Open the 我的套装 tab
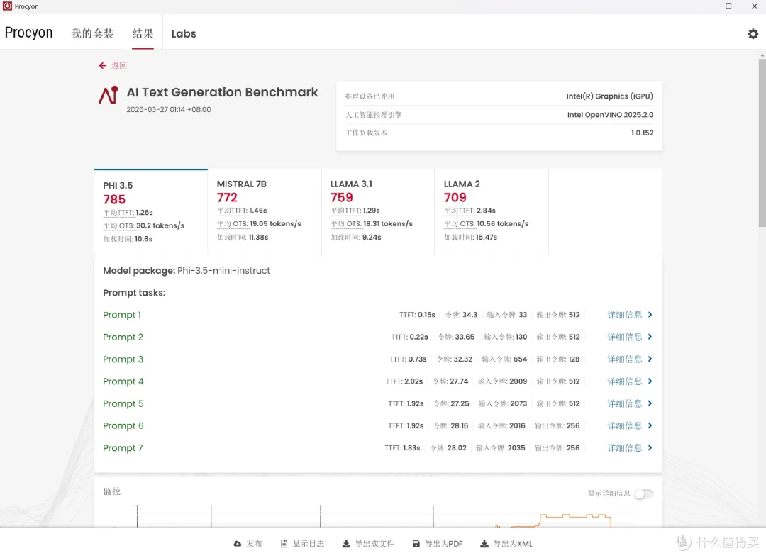 tap(92, 34)
